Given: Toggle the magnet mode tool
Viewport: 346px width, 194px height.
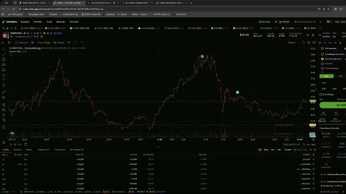Looking at the screenshot, I should pyautogui.click(x=4, y=105).
